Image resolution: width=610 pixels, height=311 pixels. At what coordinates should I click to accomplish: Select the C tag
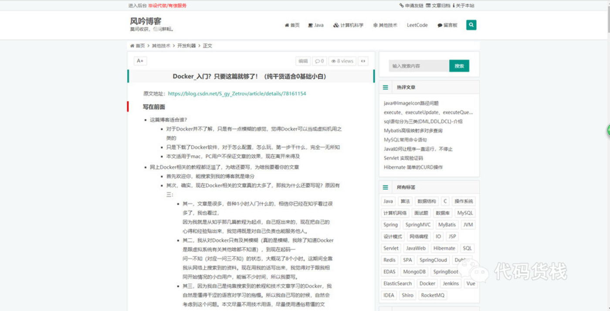445,201
